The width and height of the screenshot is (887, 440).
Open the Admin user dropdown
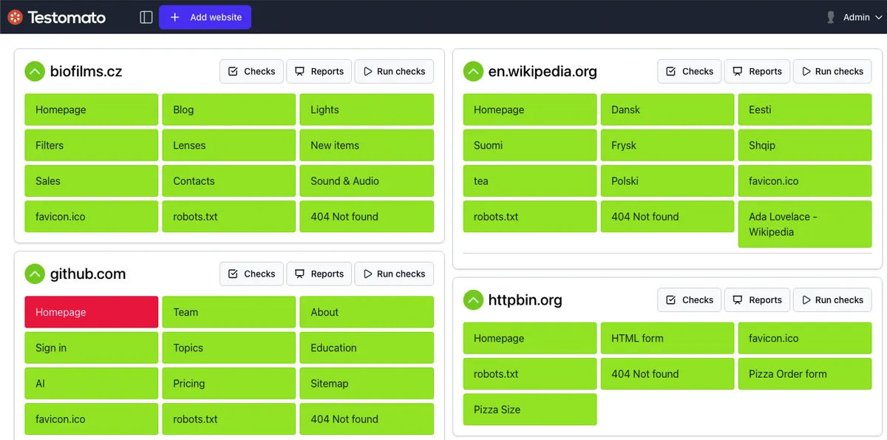854,17
